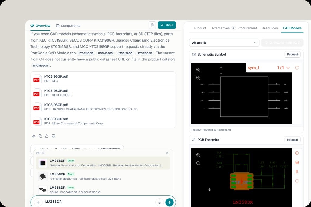Open the 3D cube view icon
The width and height of the screenshot is (311, 207).
pyautogui.click(x=297, y=162)
